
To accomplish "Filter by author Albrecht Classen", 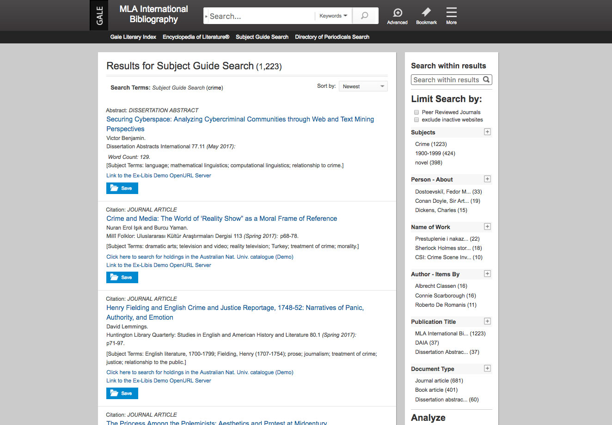I will 441,286.
